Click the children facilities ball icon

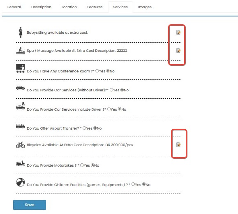[x=21, y=182]
